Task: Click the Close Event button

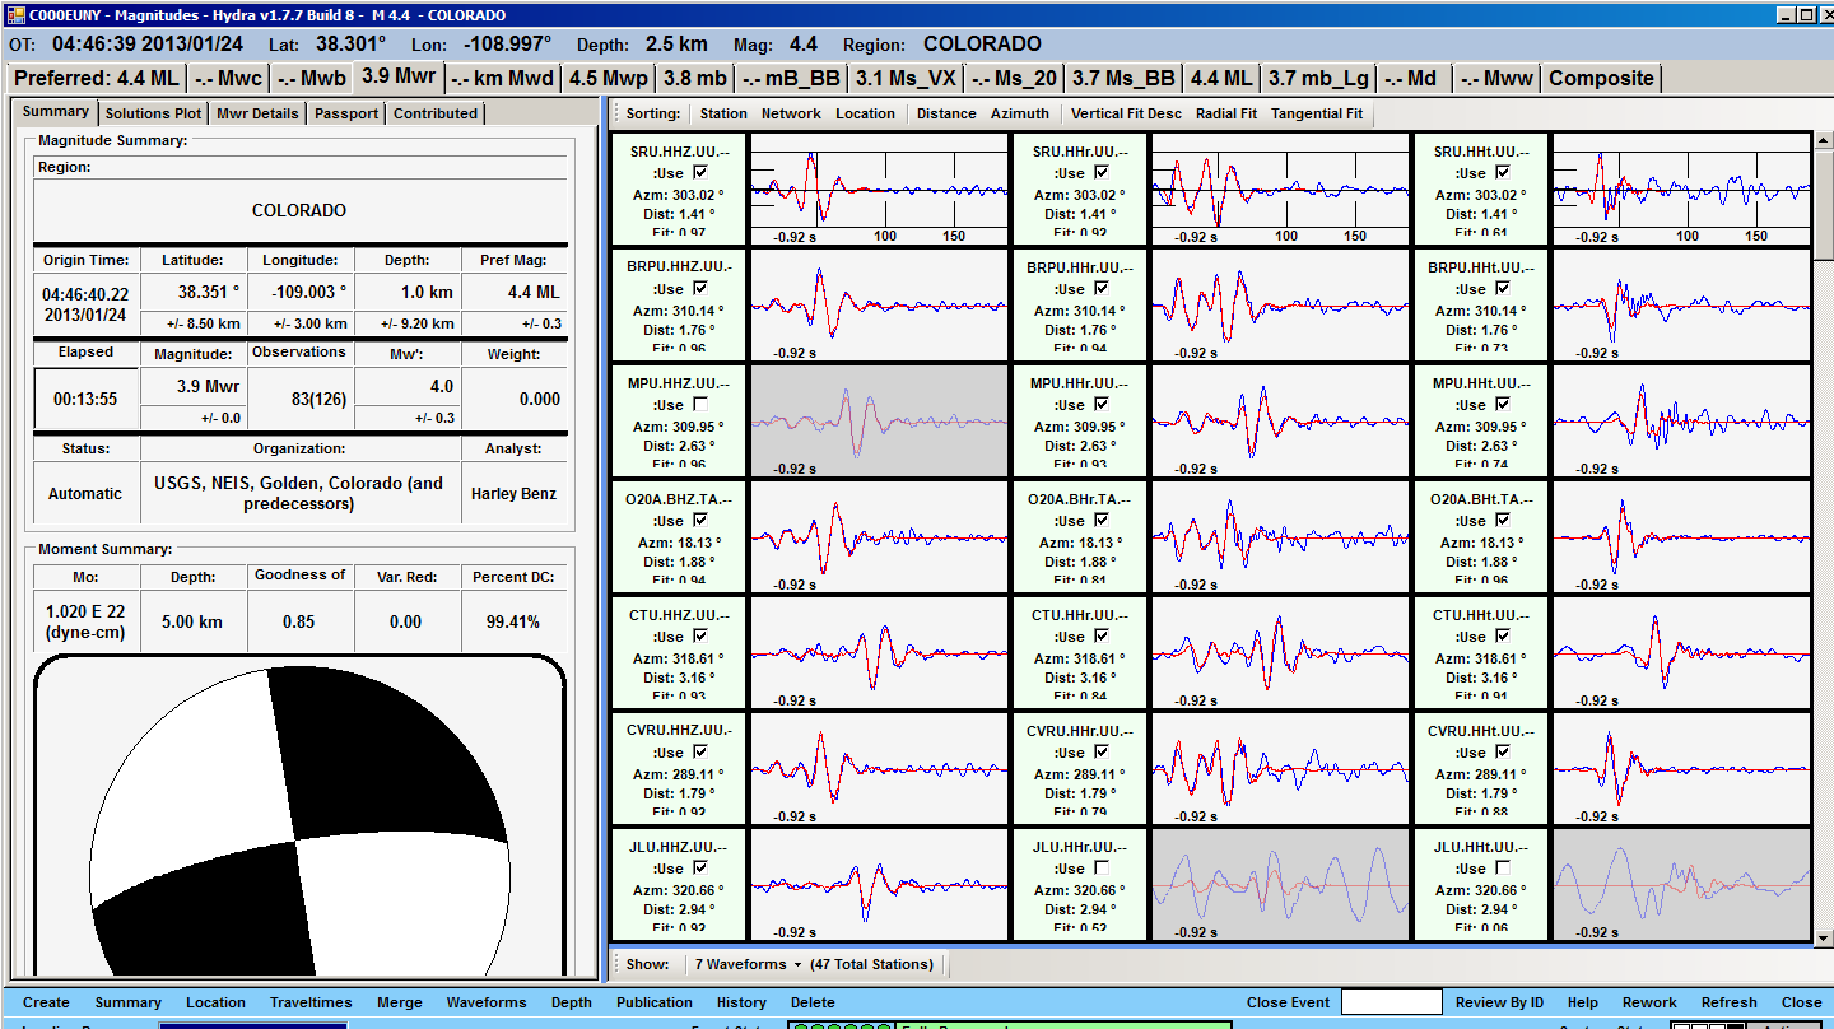Action: point(1287,1002)
